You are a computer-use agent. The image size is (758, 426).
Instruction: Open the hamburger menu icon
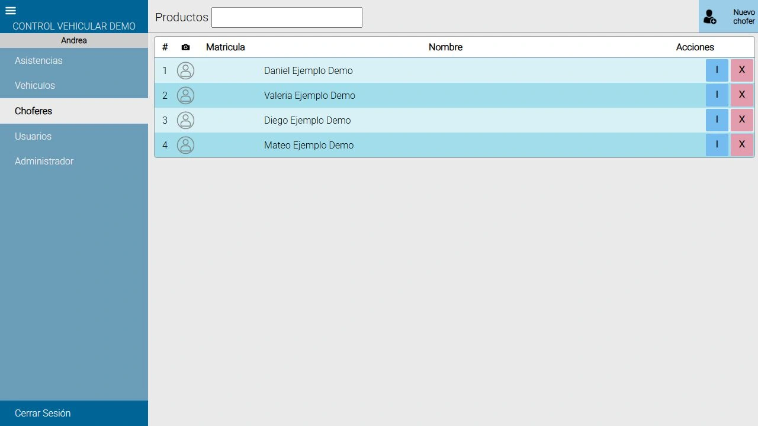coord(11,11)
